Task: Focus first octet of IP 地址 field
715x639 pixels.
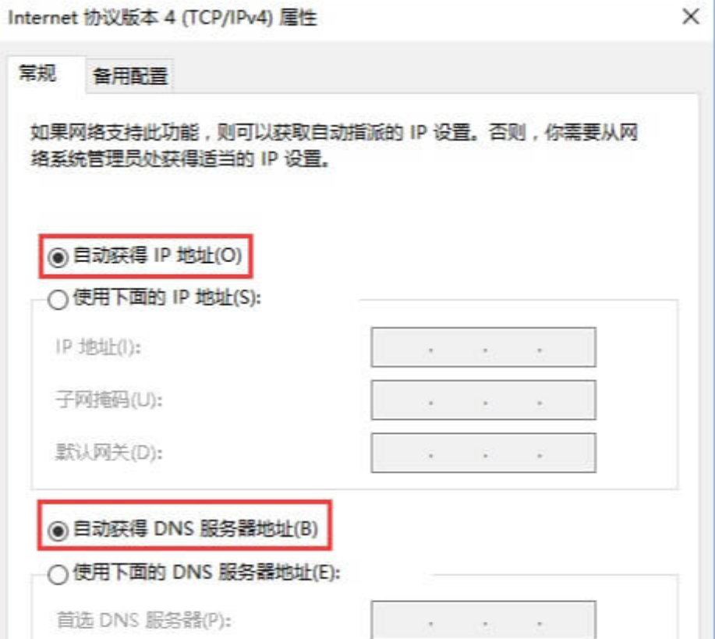Action: click(x=402, y=347)
